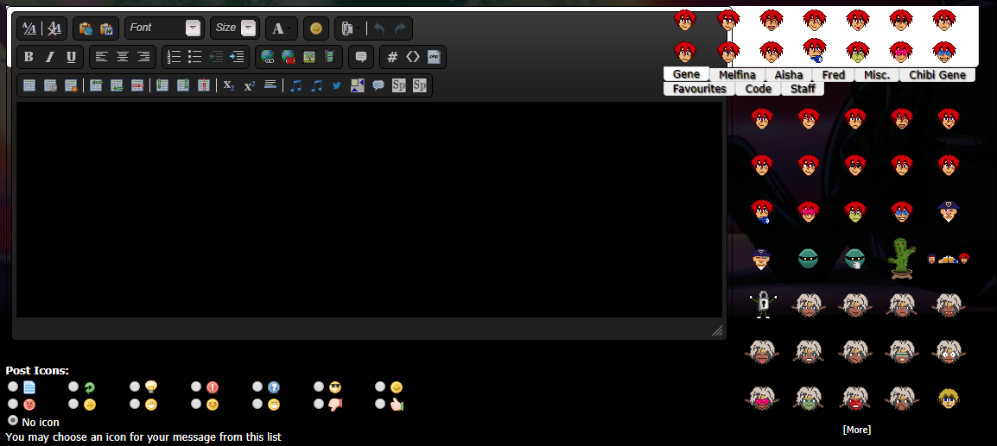997x446 pixels.
Task: Open the paperclip attachments dropdown
Action: (351, 28)
